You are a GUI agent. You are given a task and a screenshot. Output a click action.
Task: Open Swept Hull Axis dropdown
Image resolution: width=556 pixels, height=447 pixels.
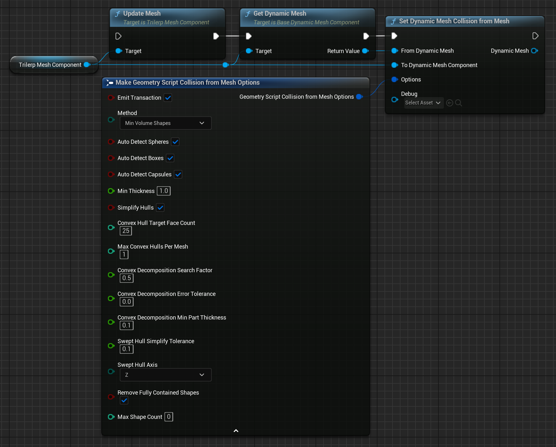click(165, 375)
